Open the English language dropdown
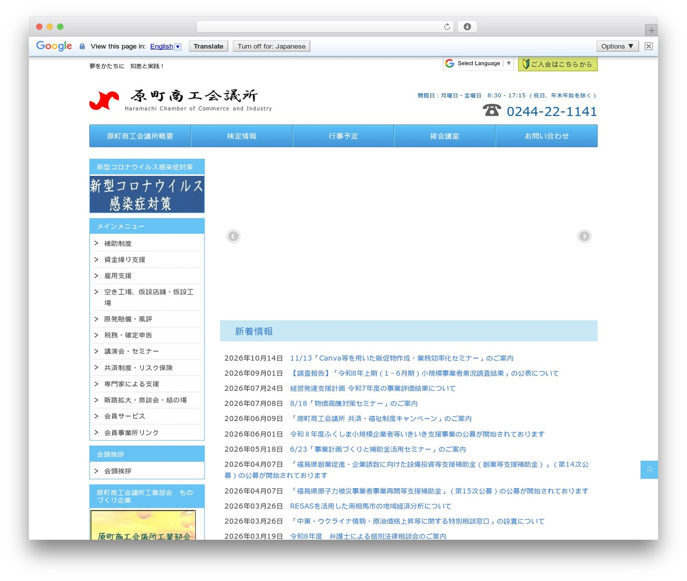The width and height of the screenshot is (687, 581). 165,47
